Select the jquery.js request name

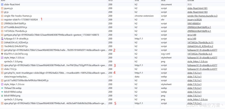point(8,8)
